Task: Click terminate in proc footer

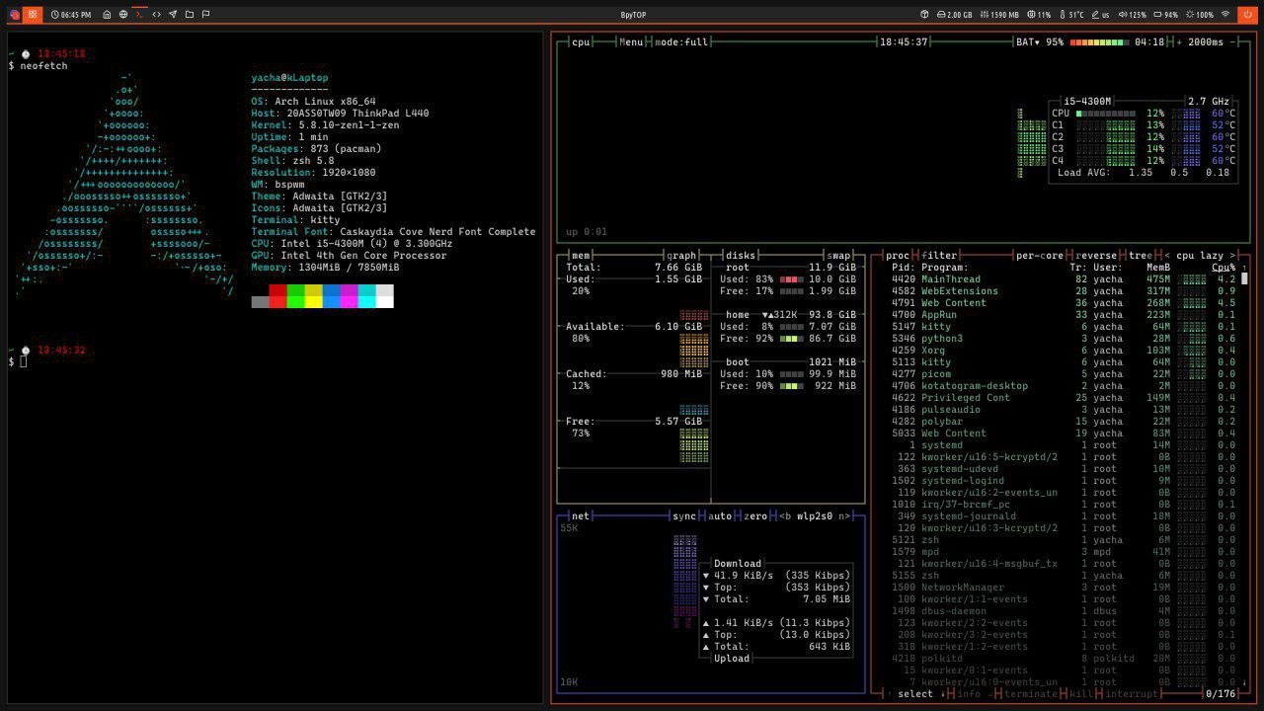Action: 1031,694
